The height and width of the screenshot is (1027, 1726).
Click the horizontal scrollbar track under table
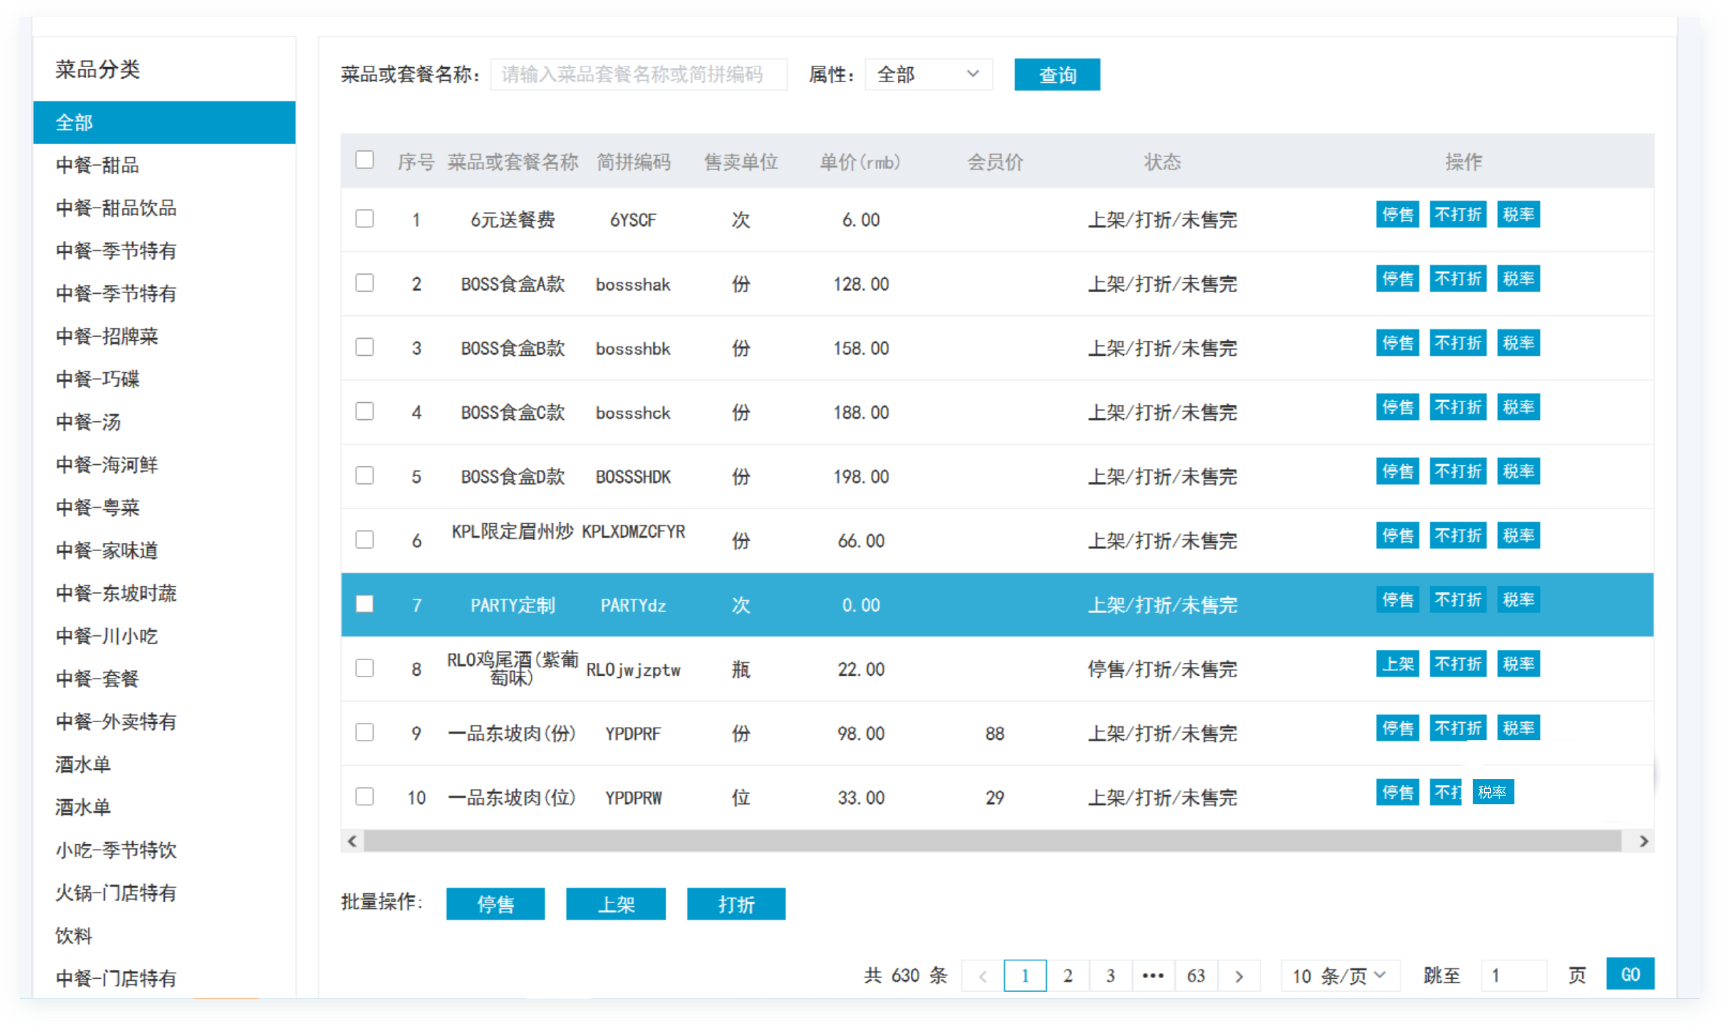[992, 841]
